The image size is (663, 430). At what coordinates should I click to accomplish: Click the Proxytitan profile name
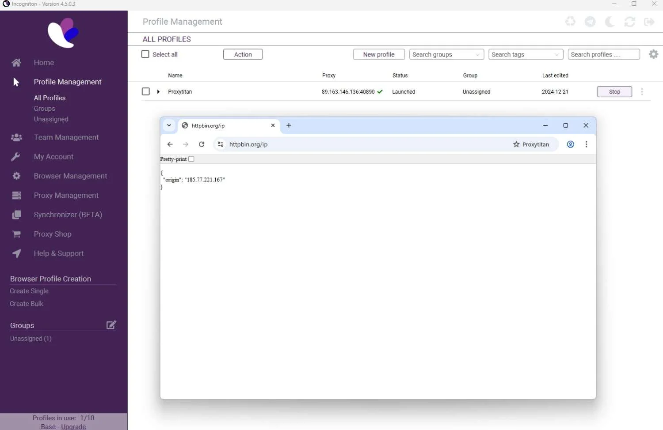180,92
